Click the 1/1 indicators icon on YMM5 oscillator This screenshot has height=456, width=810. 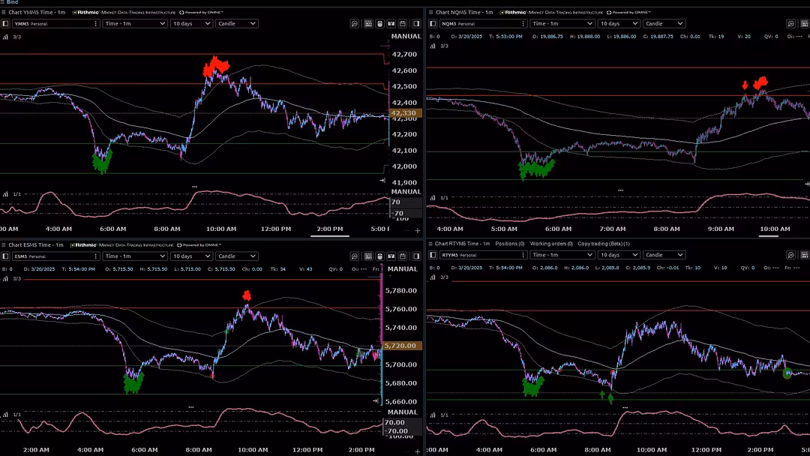(6, 194)
